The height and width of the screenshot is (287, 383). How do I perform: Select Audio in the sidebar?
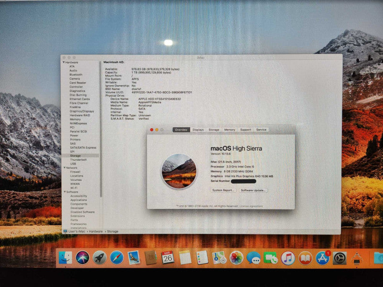click(73, 70)
